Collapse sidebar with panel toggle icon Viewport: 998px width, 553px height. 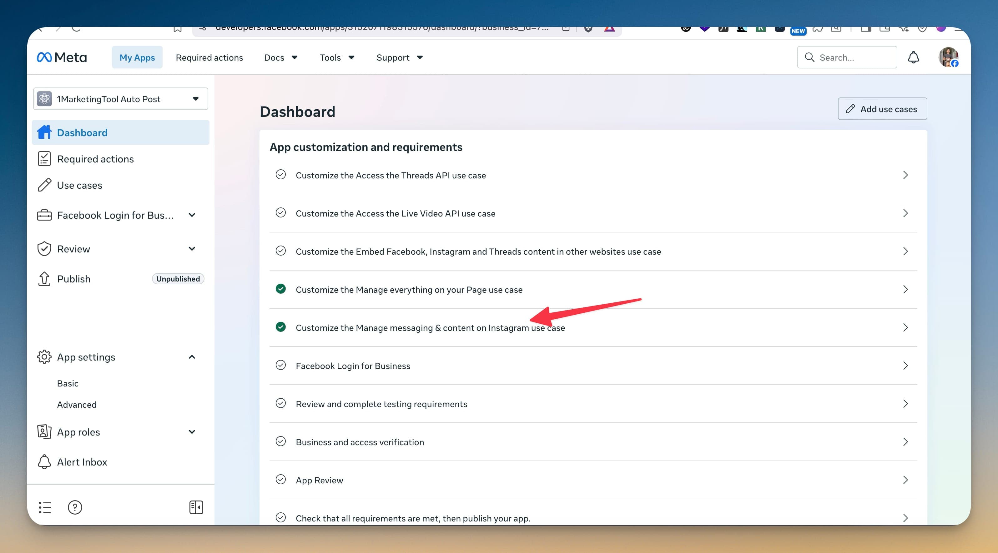[x=196, y=507]
